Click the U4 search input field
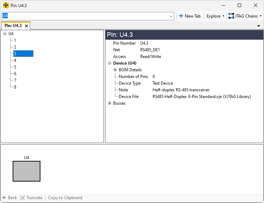This screenshot has height=203, width=264. 84,16
